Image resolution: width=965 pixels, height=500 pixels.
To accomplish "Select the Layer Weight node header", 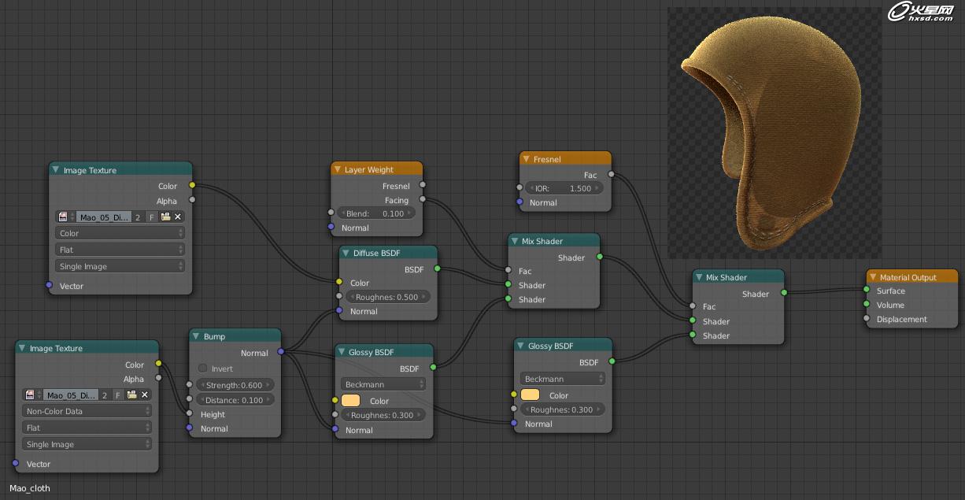I will [377, 169].
